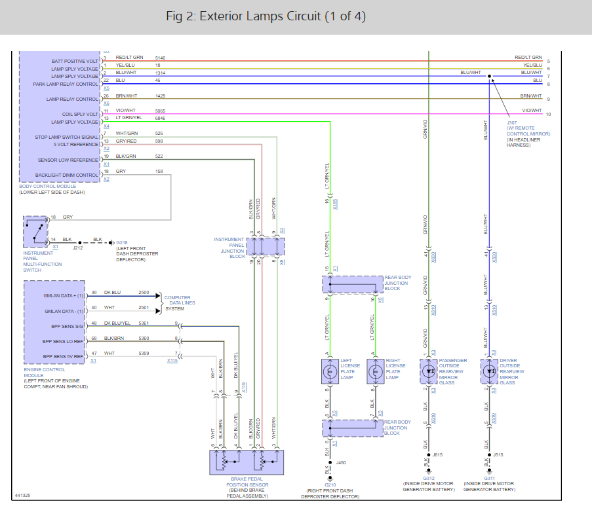
Task: Open the G210 ground link
Action: [330, 485]
